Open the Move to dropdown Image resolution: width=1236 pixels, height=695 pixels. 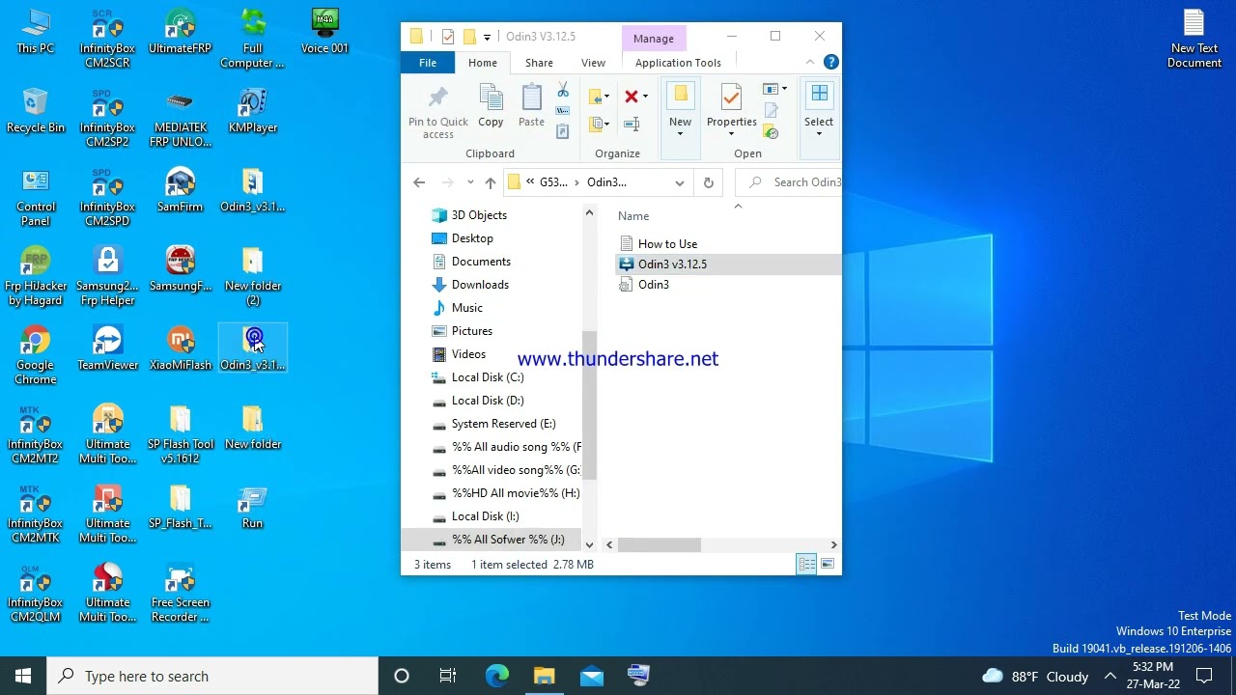[600, 97]
